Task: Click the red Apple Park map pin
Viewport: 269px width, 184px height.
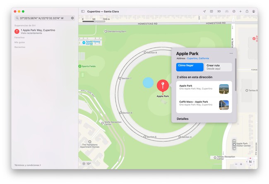Action: point(163,86)
